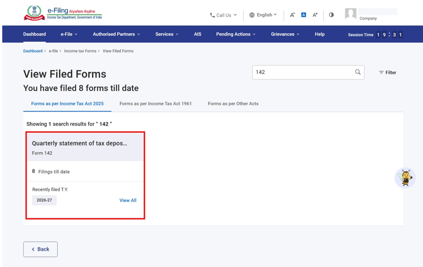The width and height of the screenshot is (423, 267).
Task: Expand the Call Us dropdown
Action: 223,15
